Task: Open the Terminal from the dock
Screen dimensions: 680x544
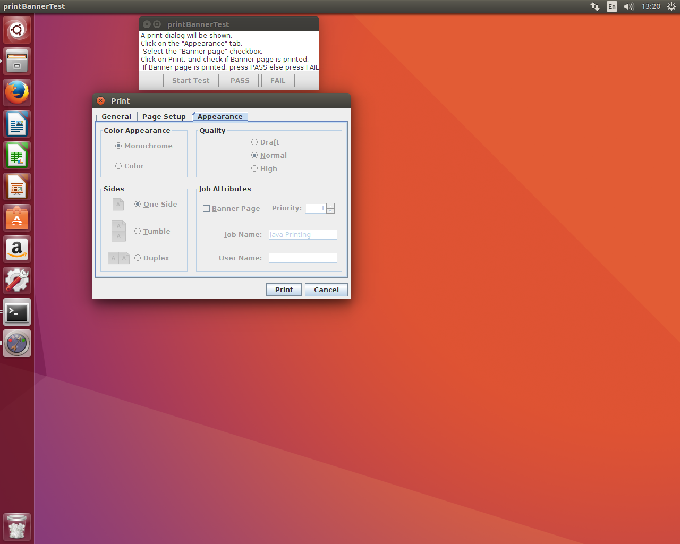Action: tap(17, 312)
